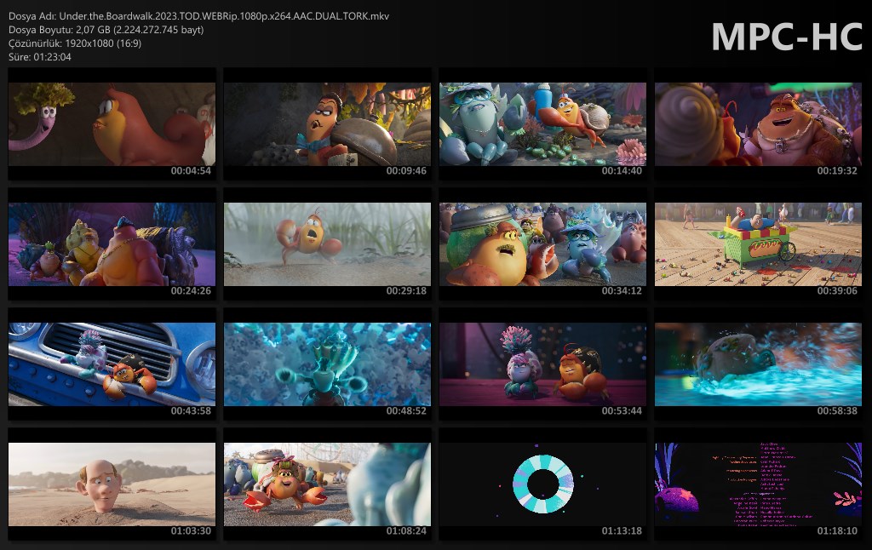Select the ring logo thumbnail at 01:13:18
872x550 pixels.
pos(542,484)
